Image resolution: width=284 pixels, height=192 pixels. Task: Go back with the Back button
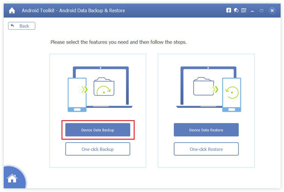tap(22, 26)
